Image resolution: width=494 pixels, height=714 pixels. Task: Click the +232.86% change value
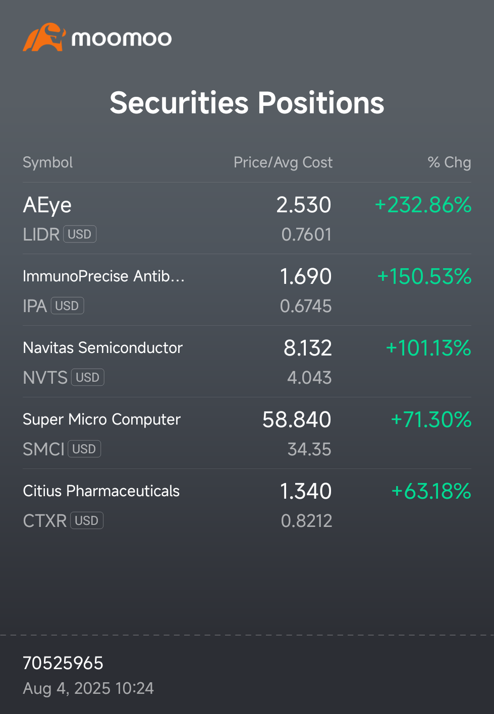[423, 205]
